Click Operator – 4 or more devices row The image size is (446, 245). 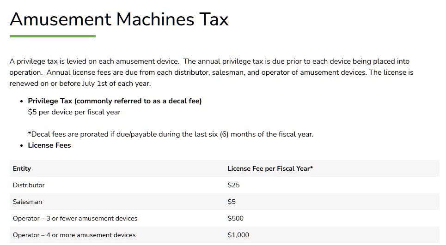pyautogui.click(x=74, y=235)
